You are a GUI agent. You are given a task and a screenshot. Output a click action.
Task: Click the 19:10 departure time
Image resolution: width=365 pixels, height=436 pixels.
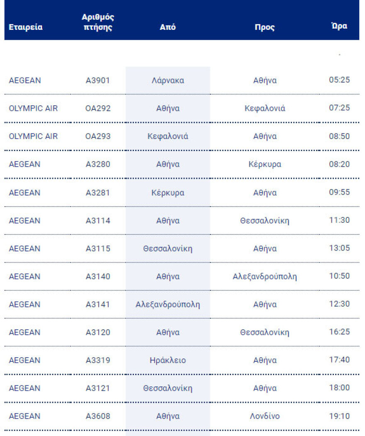click(339, 416)
